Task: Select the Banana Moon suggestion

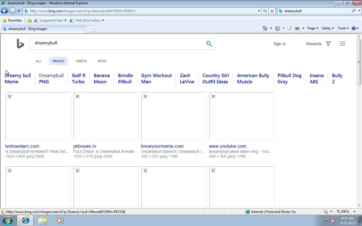Action: tap(102, 79)
